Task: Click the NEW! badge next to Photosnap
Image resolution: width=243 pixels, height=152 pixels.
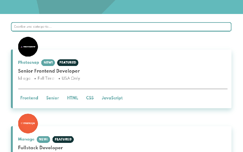Action: click(48, 63)
